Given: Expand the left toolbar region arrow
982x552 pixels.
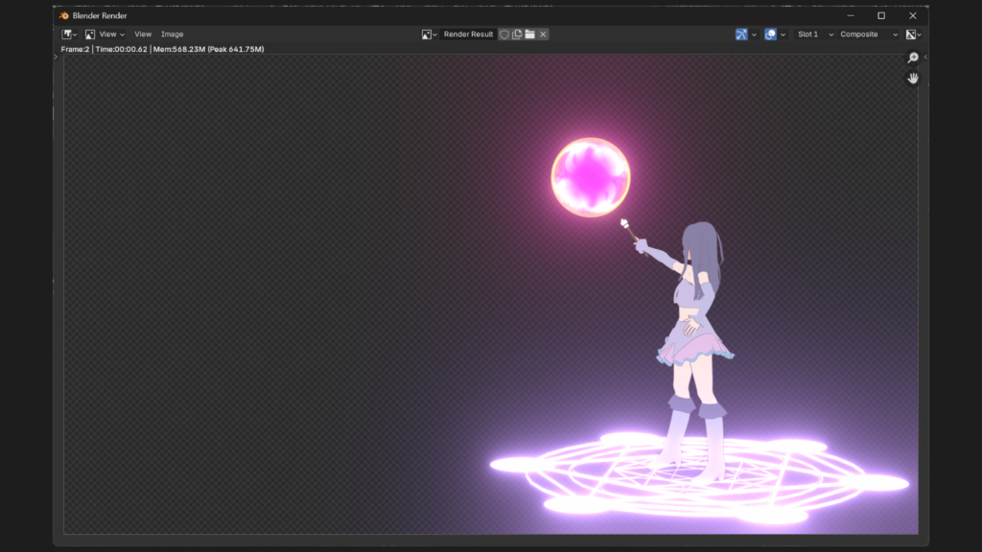Looking at the screenshot, I should [x=56, y=57].
